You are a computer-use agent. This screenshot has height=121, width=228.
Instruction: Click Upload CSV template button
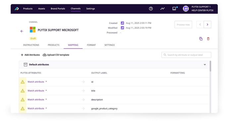56,55
